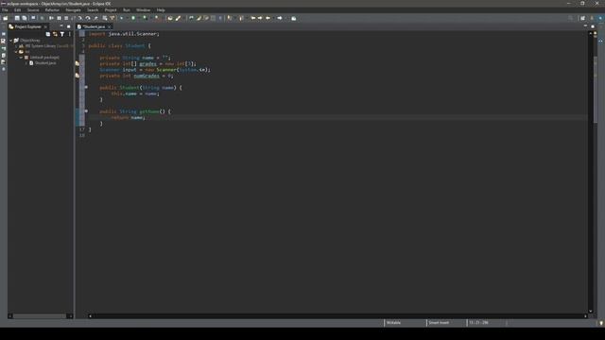
Task: Toggle Link with Editor in Project Explorer
Action: coord(55,34)
